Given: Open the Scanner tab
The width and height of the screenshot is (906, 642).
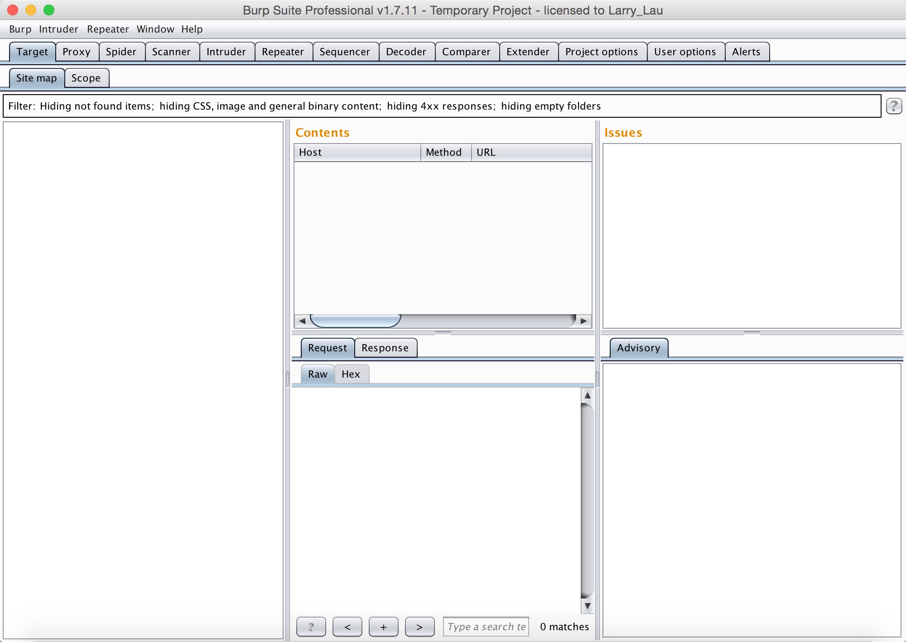Looking at the screenshot, I should tap(171, 52).
